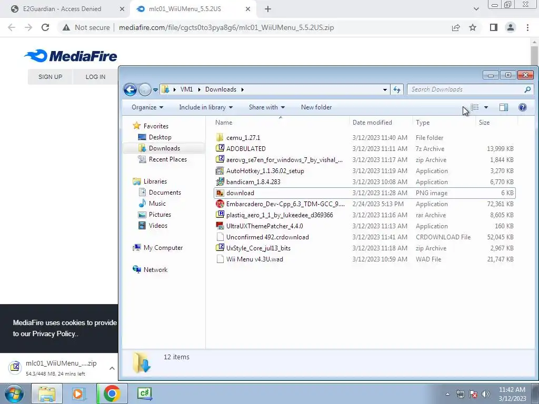The image size is (539, 404).
Task: Click the change view icon
Action: (475, 107)
